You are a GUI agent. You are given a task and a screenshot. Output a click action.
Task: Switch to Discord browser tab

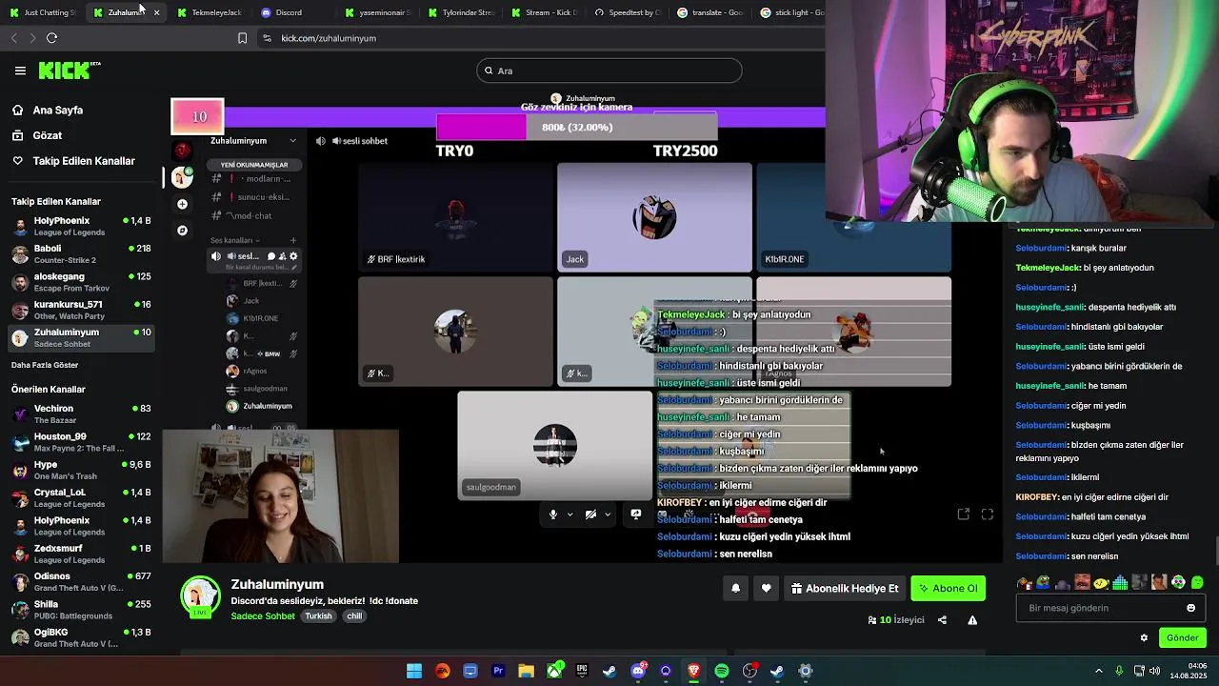(x=294, y=12)
